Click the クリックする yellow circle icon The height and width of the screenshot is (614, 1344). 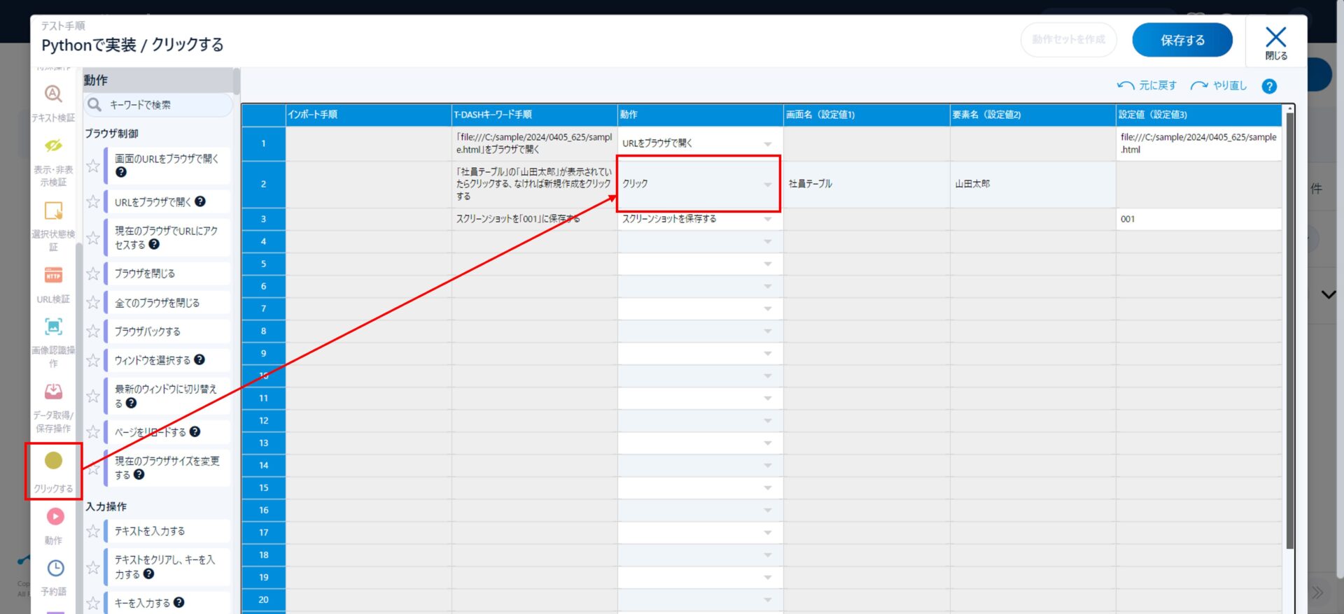tap(53, 461)
